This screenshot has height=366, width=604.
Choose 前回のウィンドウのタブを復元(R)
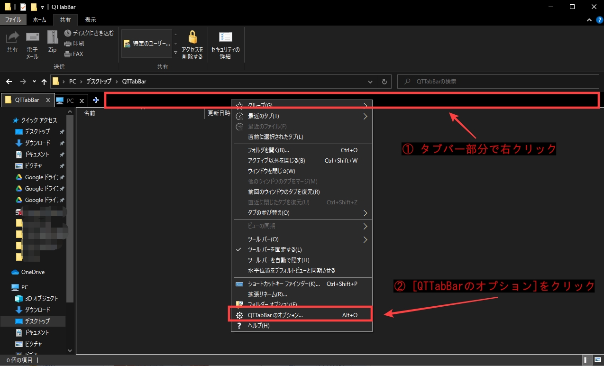click(x=302, y=192)
